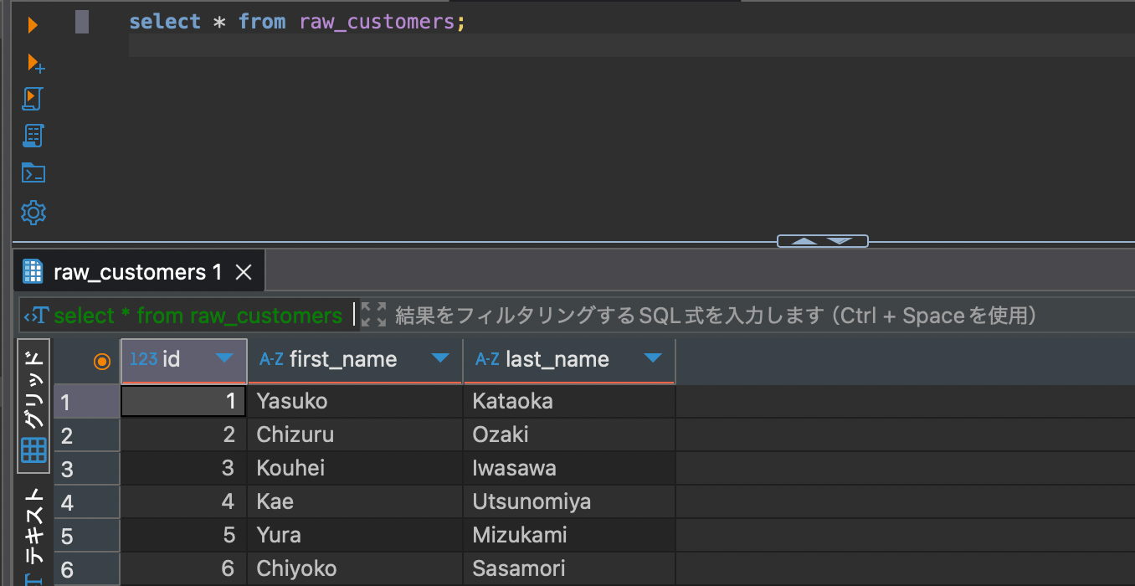Image resolution: width=1135 pixels, height=586 pixels.
Task: Run the SQL statement with execute icon
Action: coord(33,25)
